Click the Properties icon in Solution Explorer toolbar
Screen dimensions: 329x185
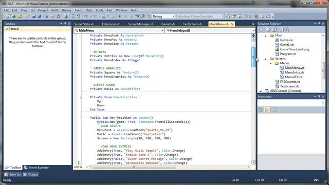click(x=262, y=30)
